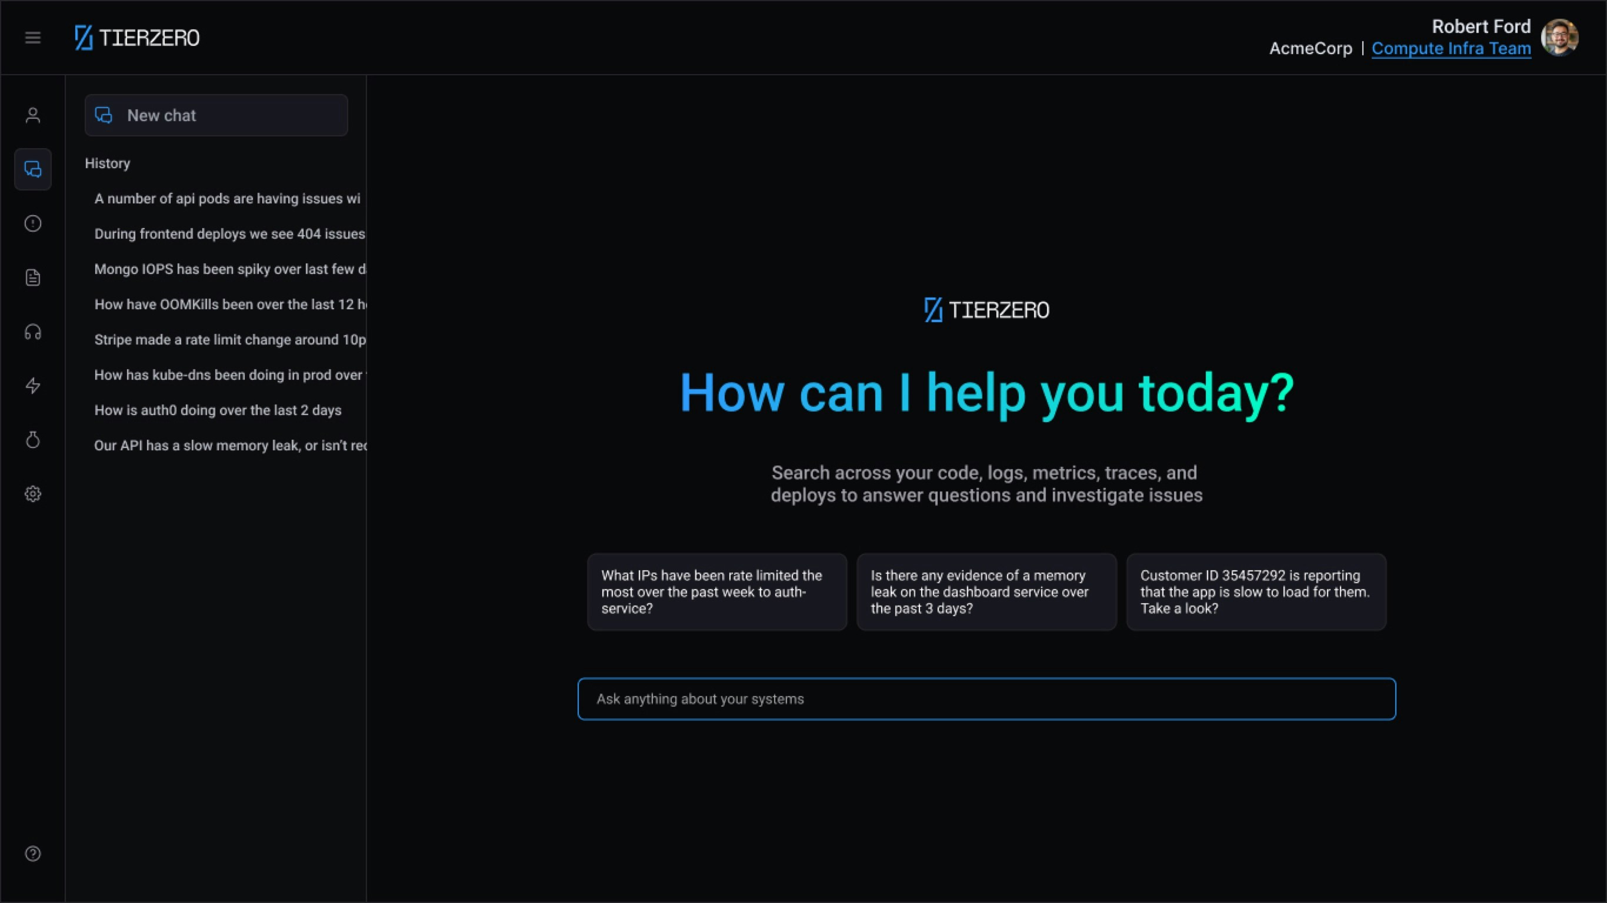This screenshot has height=903, width=1607.
Task: Open the flask experiments icon
Action: pos(32,440)
